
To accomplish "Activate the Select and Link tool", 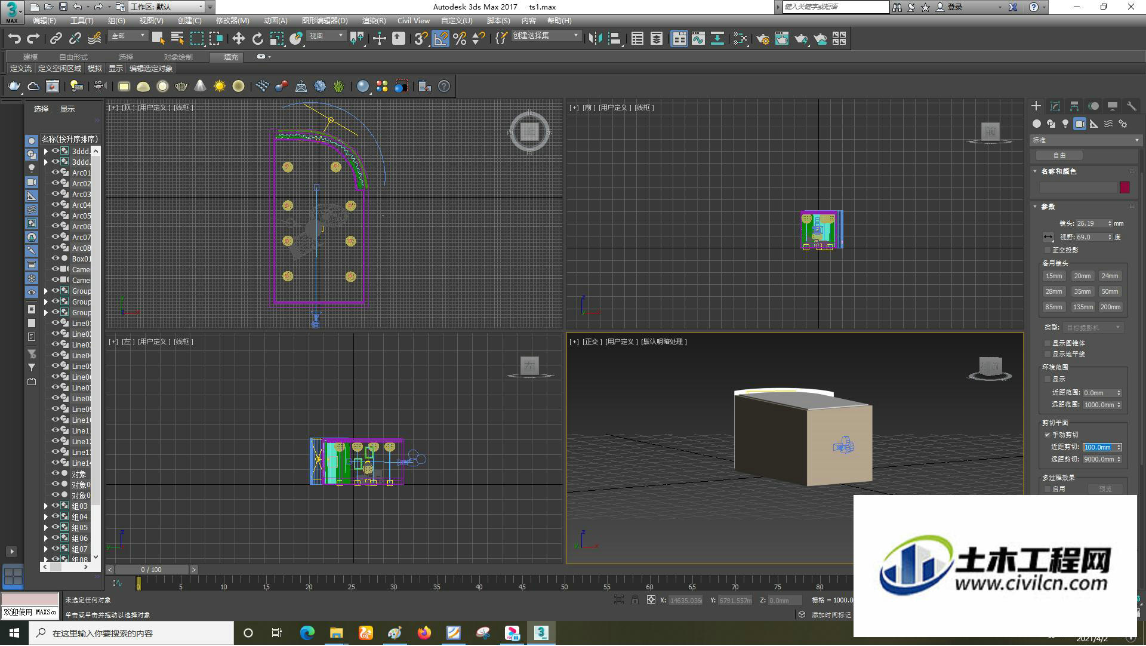I will click(56, 39).
